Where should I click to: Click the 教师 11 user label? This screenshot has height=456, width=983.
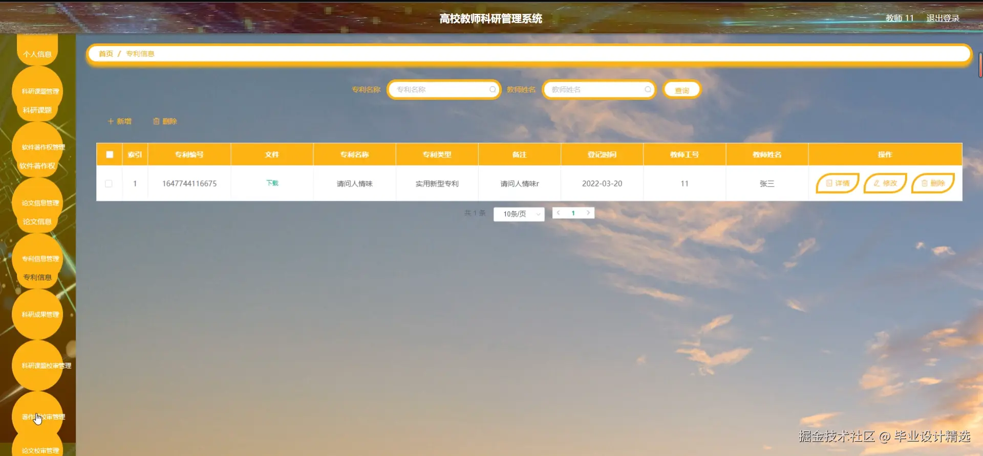coord(900,18)
